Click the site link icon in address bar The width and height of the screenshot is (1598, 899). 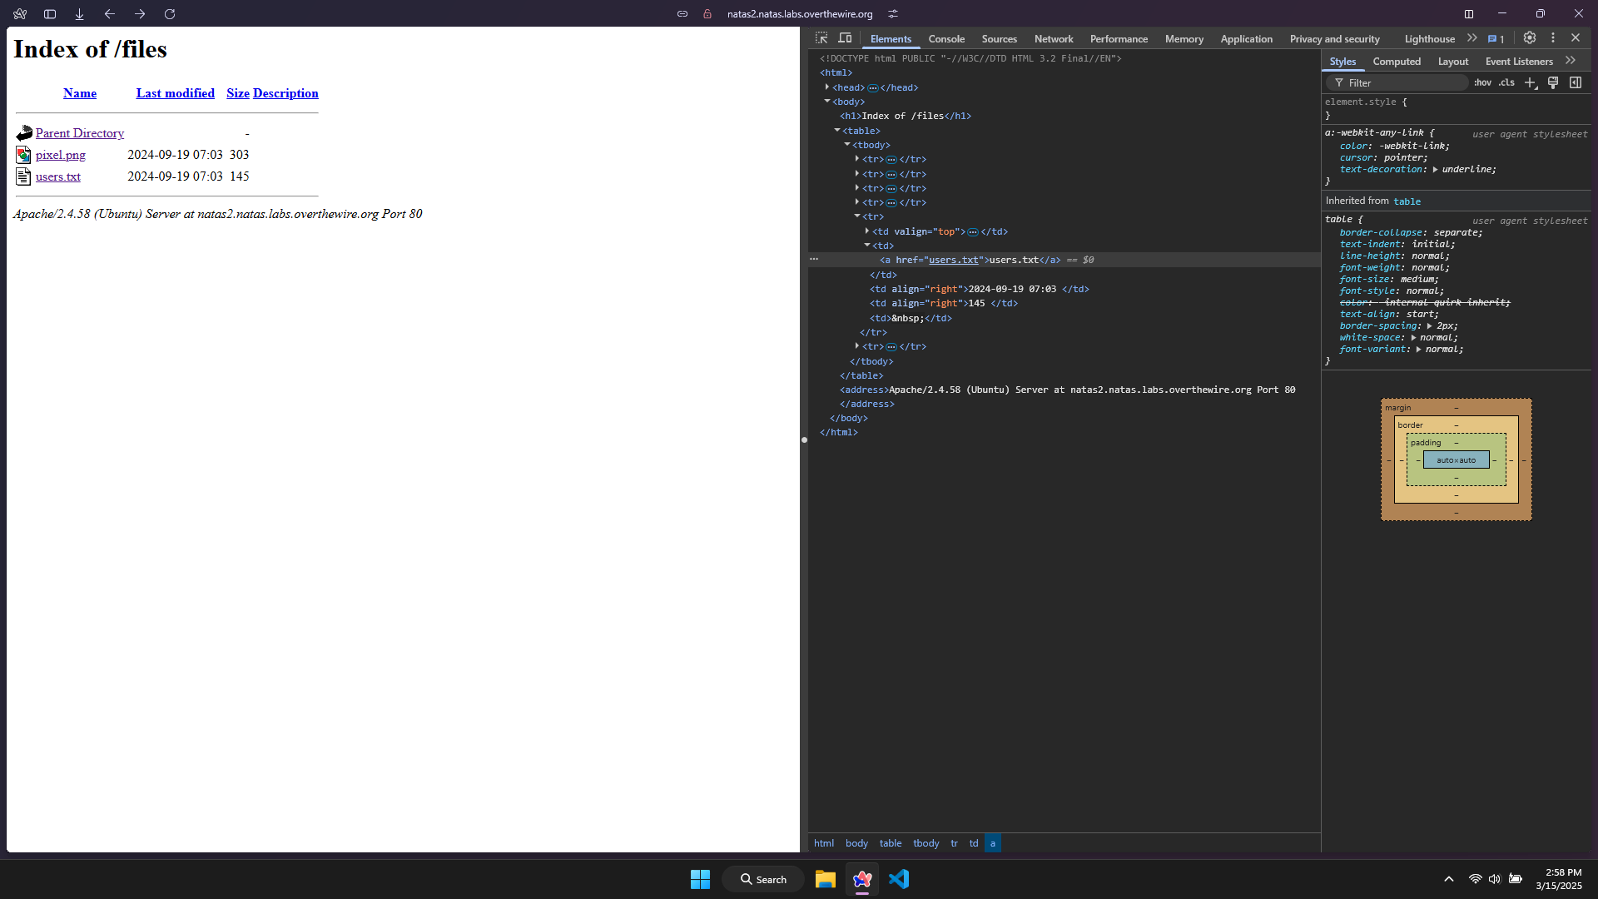pyautogui.click(x=682, y=14)
